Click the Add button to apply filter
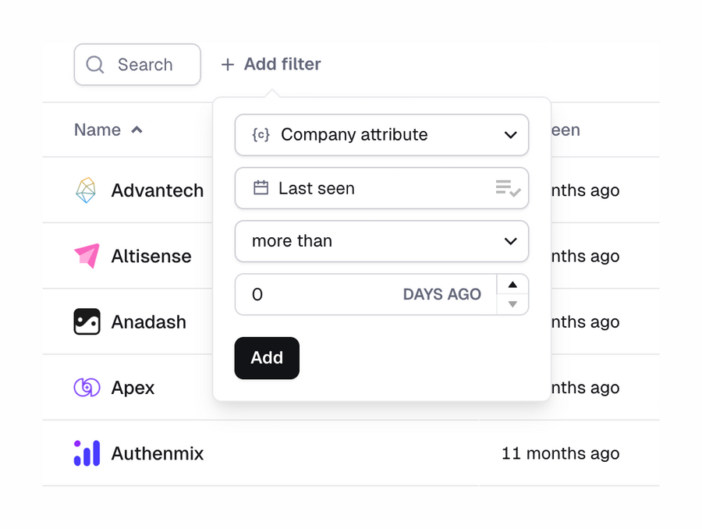The height and width of the screenshot is (529, 702). click(x=267, y=357)
